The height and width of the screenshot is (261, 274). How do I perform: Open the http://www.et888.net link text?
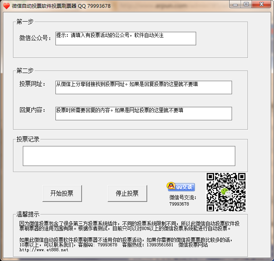click(x=44, y=250)
